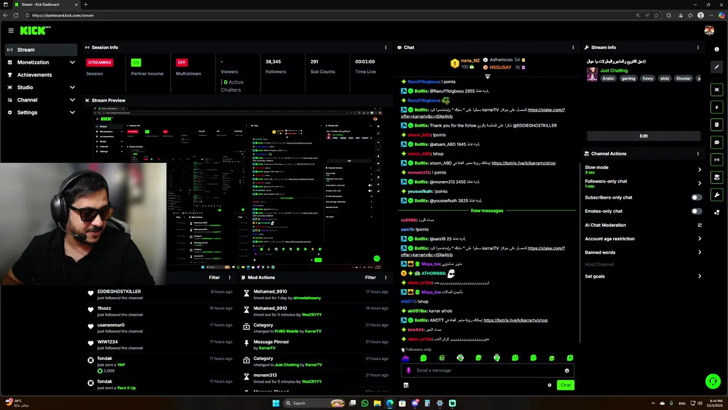This screenshot has width=728, height=410.
Task: Open chat settings gear next to the Chat button
Action: click(549, 386)
